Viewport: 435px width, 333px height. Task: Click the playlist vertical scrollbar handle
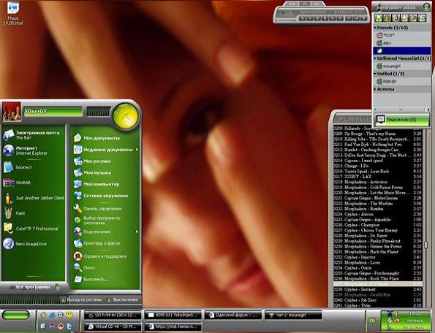tap(426, 245)
